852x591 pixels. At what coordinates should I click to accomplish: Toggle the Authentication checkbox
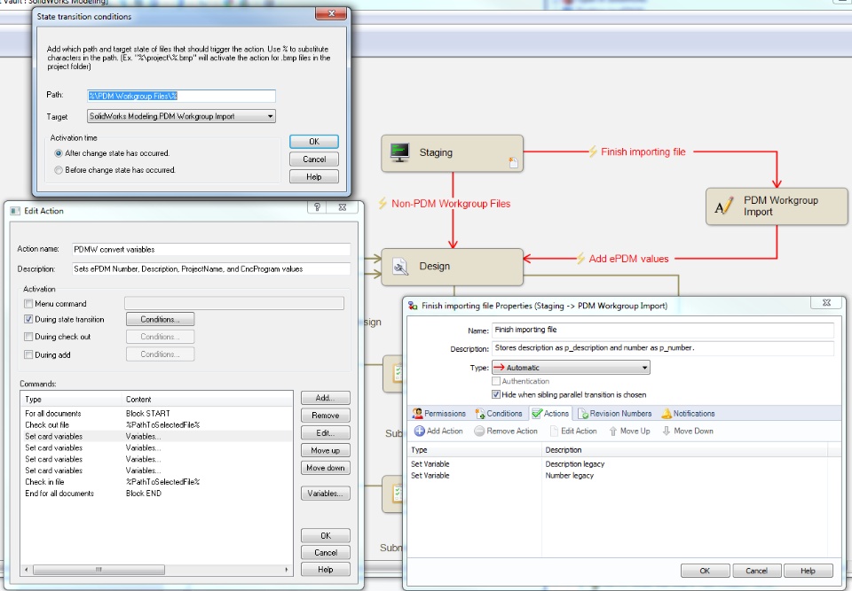pos(496,381)
